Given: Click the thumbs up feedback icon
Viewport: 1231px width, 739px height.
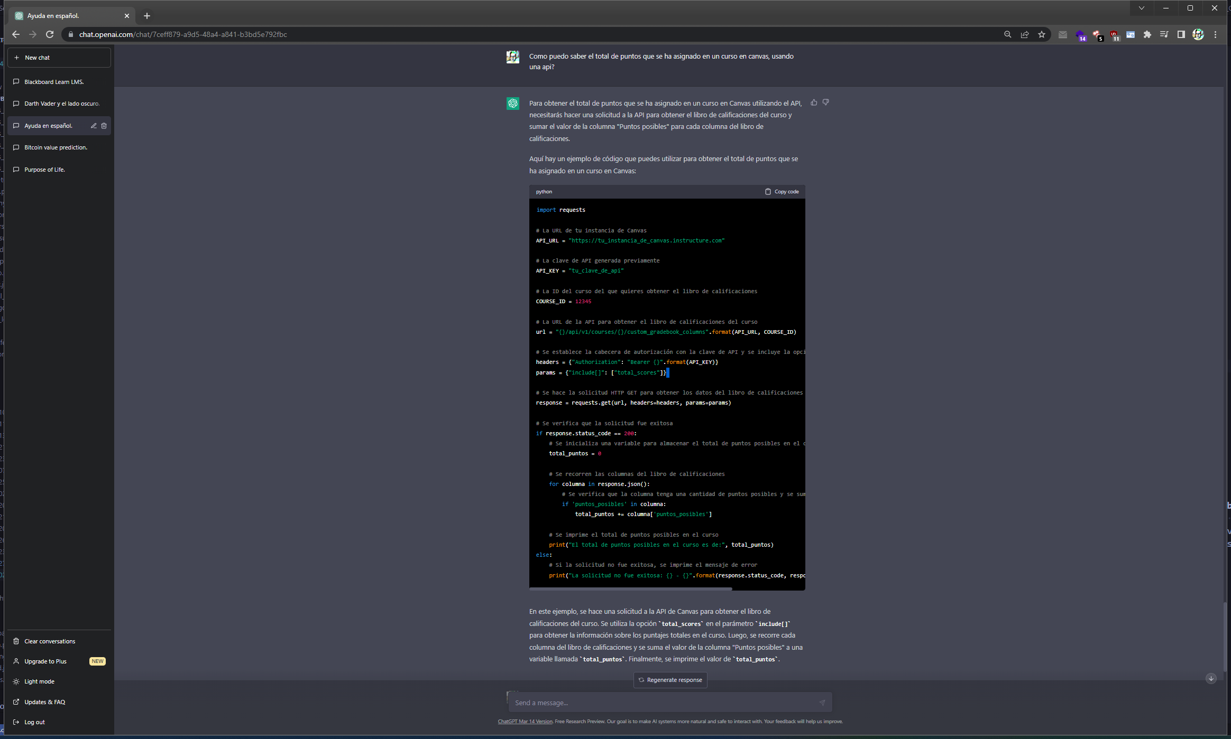Looking at the screenshot, I should [814, 102].
